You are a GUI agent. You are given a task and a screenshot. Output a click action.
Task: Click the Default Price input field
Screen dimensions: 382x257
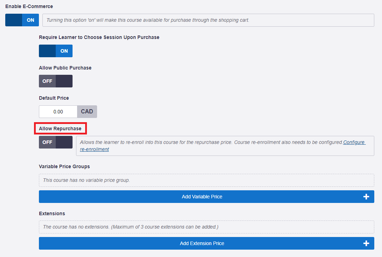58,112
